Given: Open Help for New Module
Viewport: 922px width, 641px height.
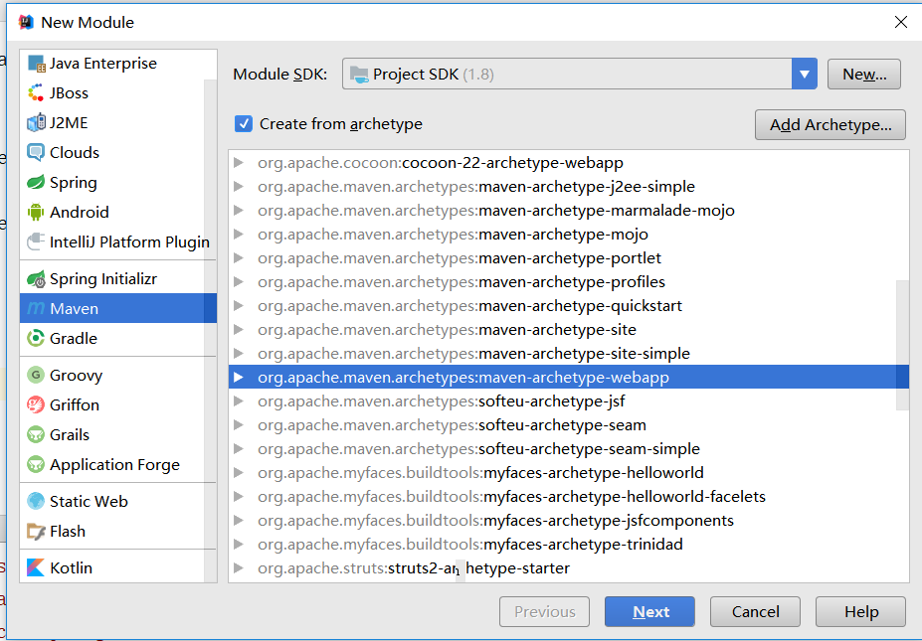Looking at the screenshot, I should [x=861, y=611].
